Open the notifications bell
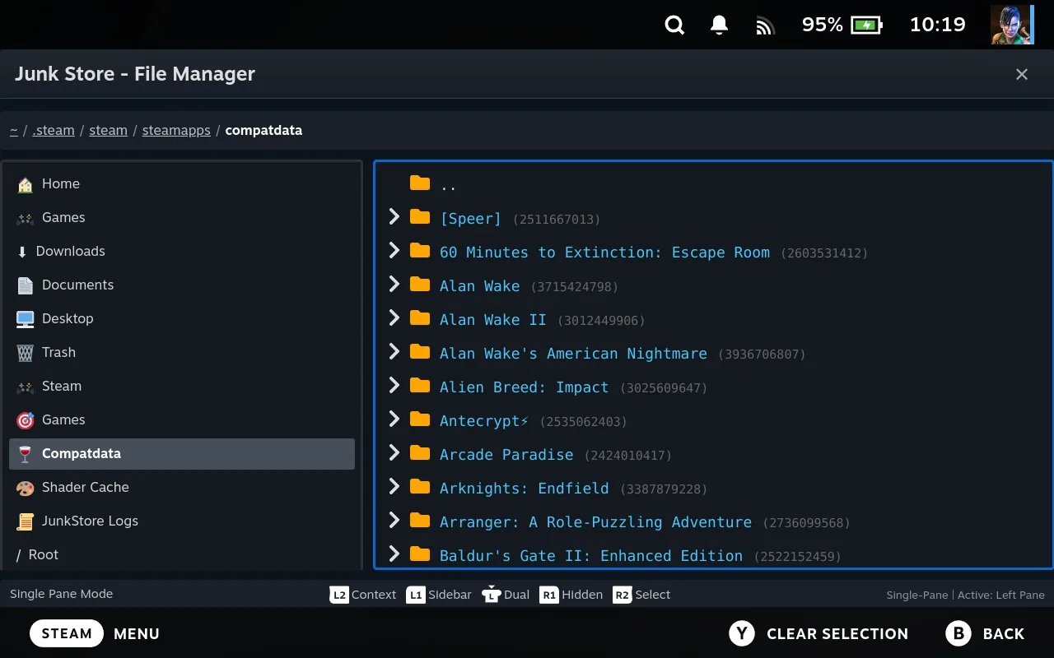The width and height of the screenshot is (1054, 658). (x=719, y=25)
